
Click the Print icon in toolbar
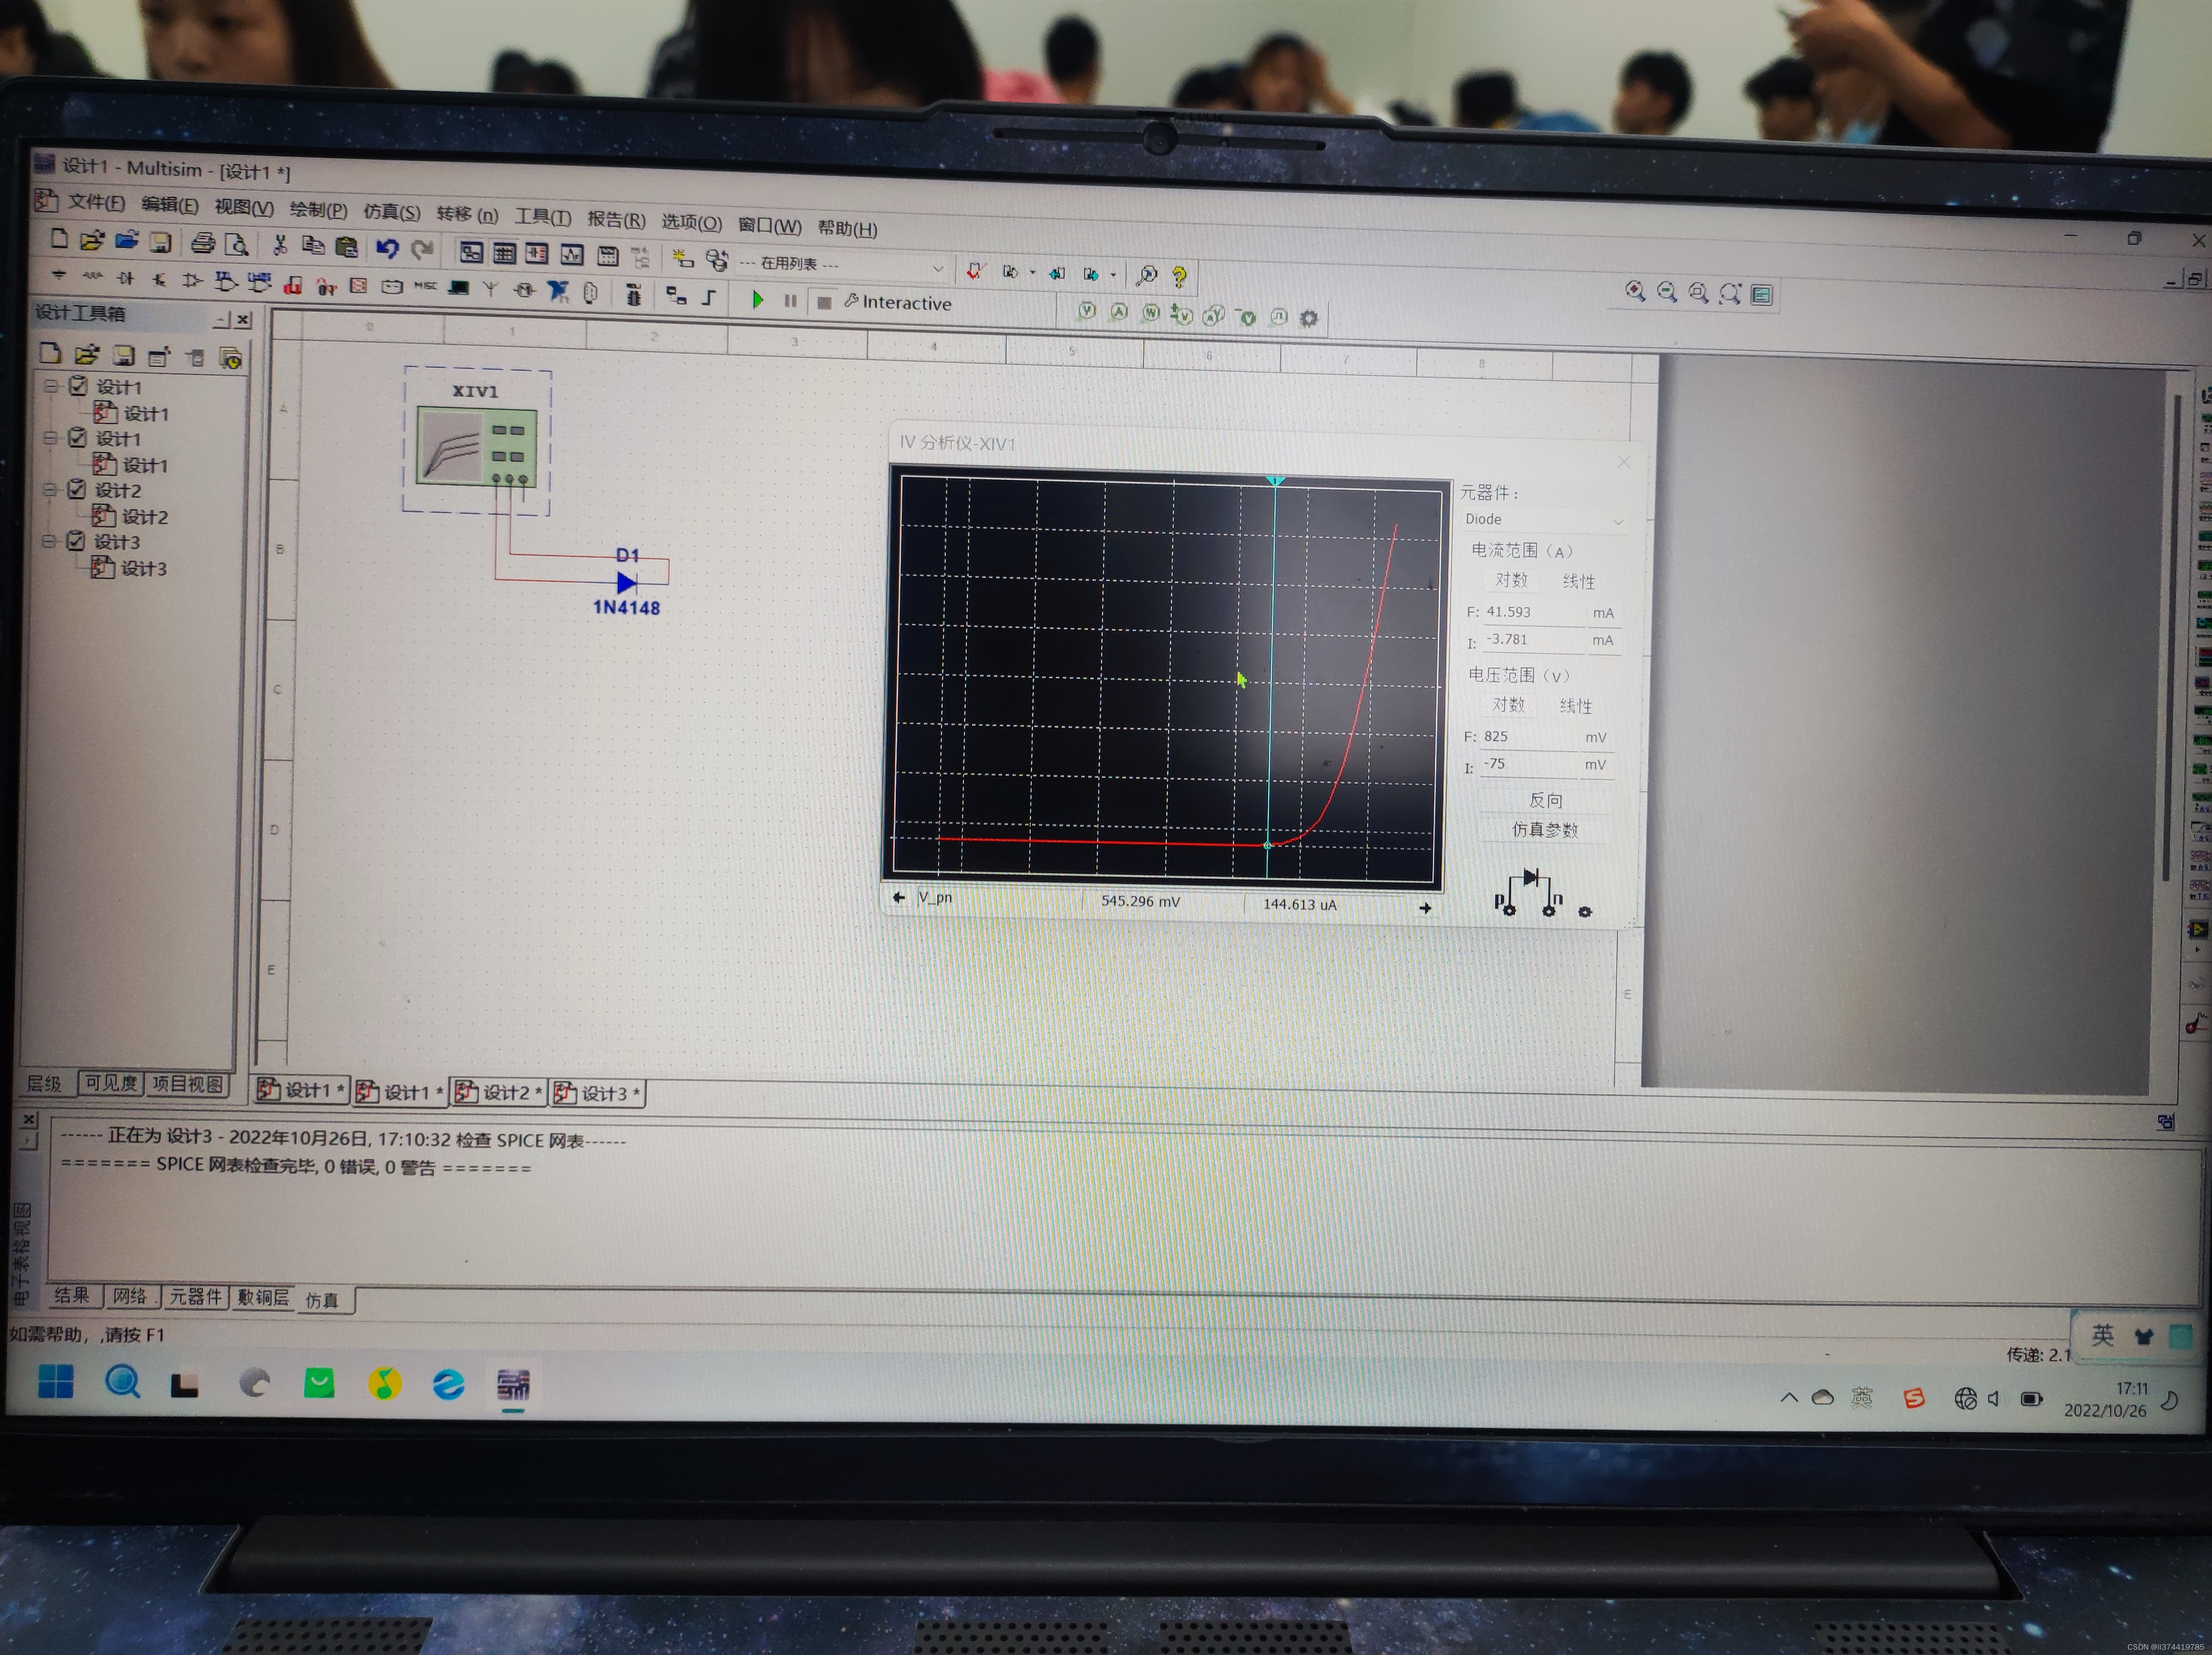203,243
